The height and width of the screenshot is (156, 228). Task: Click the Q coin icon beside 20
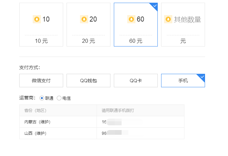click(84, 19)
